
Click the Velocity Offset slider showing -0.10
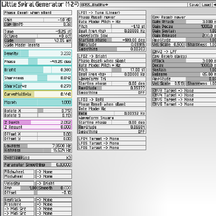pyautogui.click(x=38, y=192)
